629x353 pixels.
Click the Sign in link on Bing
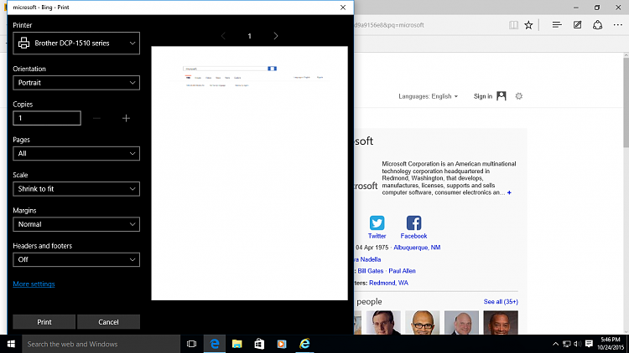(x=482, y=96)
